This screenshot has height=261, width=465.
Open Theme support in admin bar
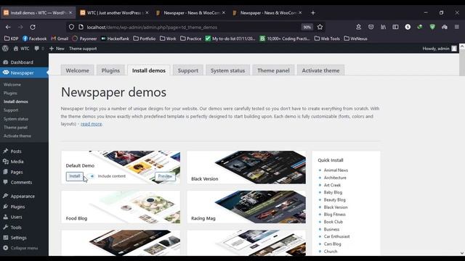coord(83,49)
